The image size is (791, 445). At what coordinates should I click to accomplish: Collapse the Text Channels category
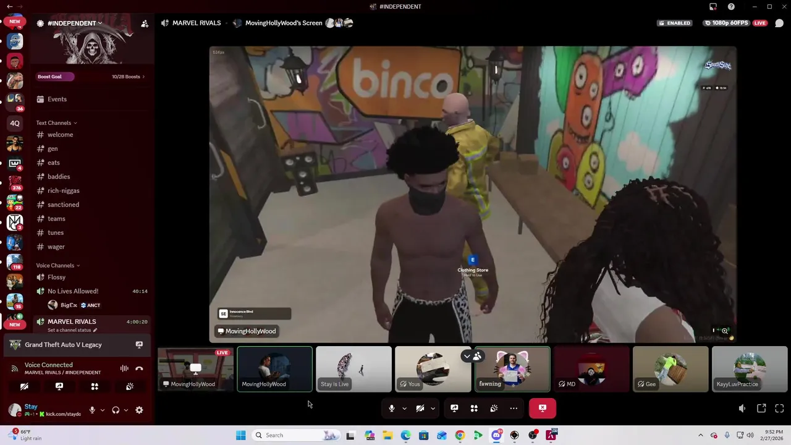pos(56,123)
